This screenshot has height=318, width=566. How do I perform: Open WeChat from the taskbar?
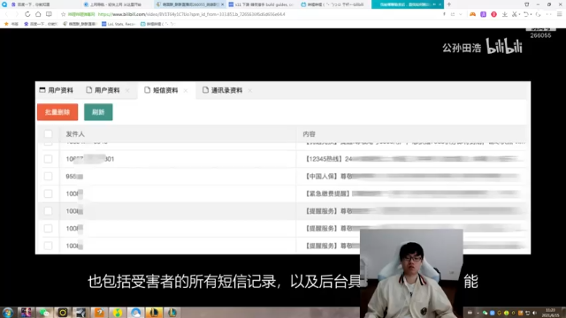(44, 312)
